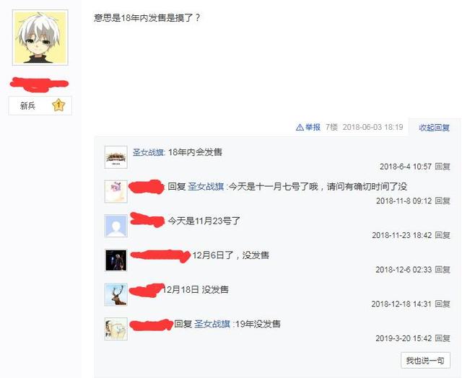Click the 圣女战旗 banner avatar thumbnail

point(115,157)
